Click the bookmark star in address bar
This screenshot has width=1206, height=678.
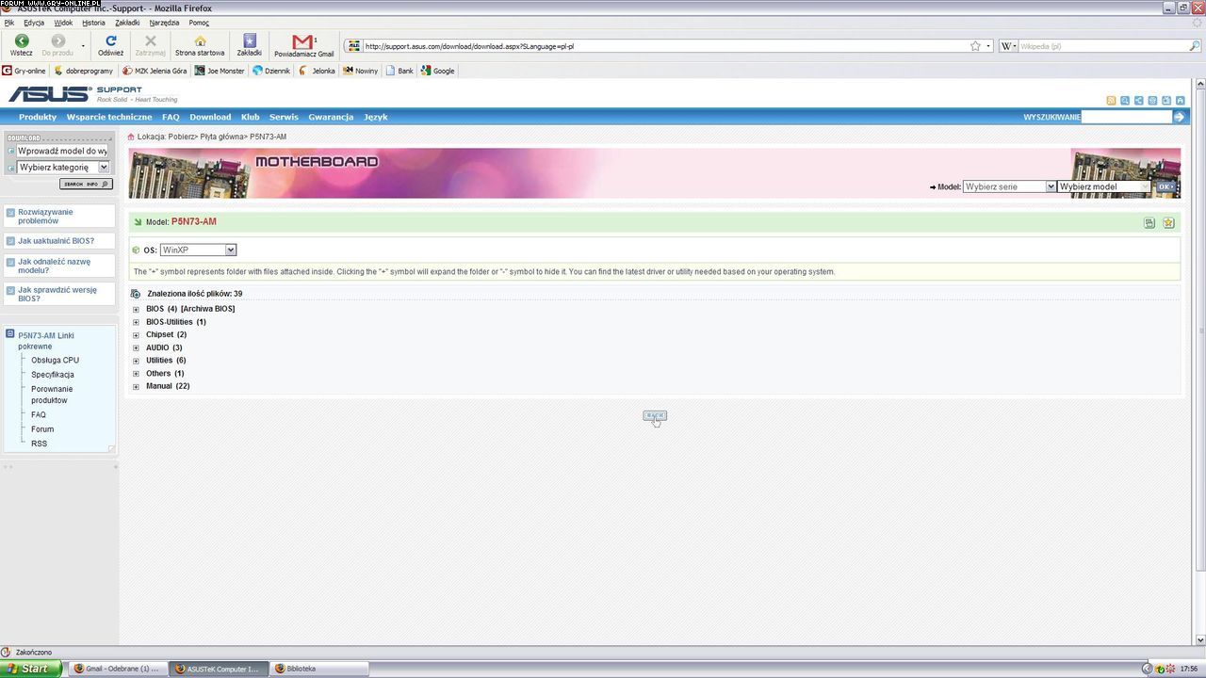click(x=975, y=45)
